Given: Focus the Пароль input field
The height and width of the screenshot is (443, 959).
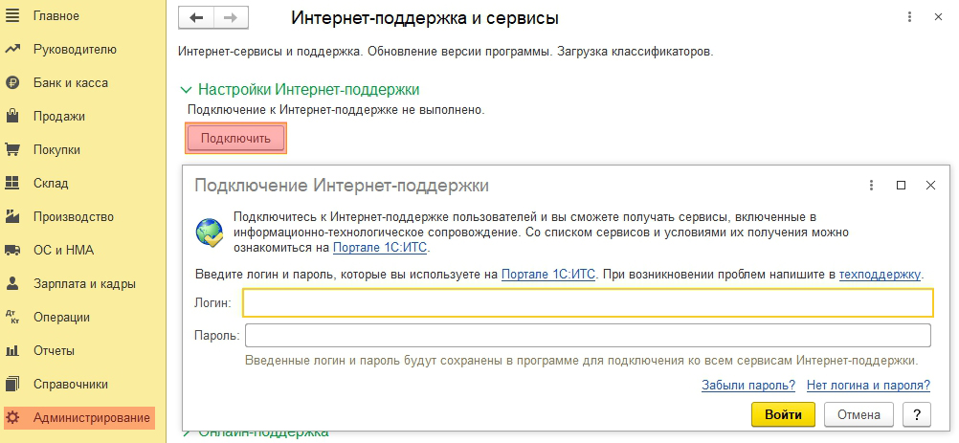Looking at the screenshot, I should click(589, 336).
